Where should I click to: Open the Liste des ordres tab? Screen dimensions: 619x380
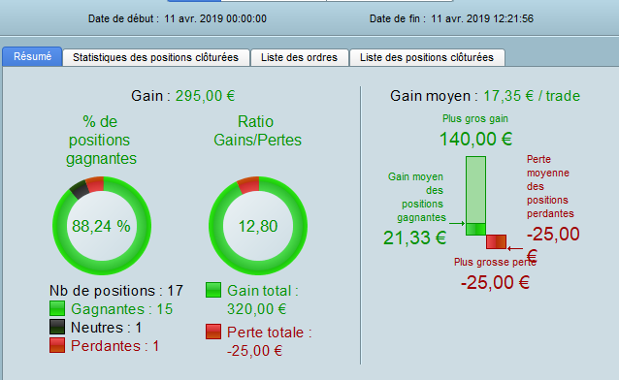pyautogui.click(x=299, y=57)
